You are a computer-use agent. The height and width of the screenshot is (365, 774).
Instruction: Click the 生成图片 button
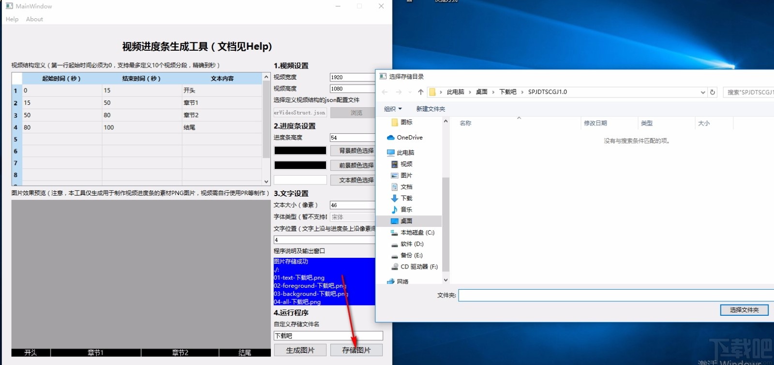point(300,350)
